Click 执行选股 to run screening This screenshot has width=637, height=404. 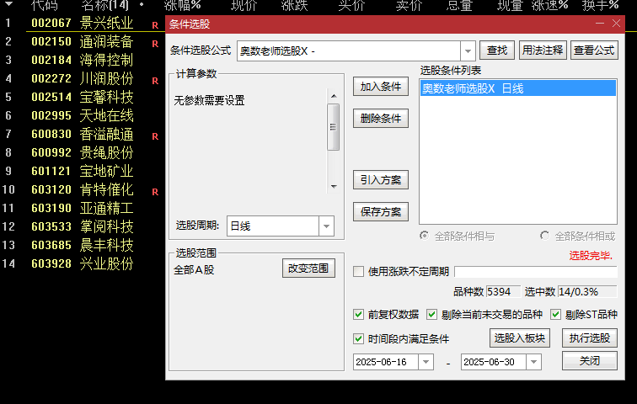pos(590,338)
